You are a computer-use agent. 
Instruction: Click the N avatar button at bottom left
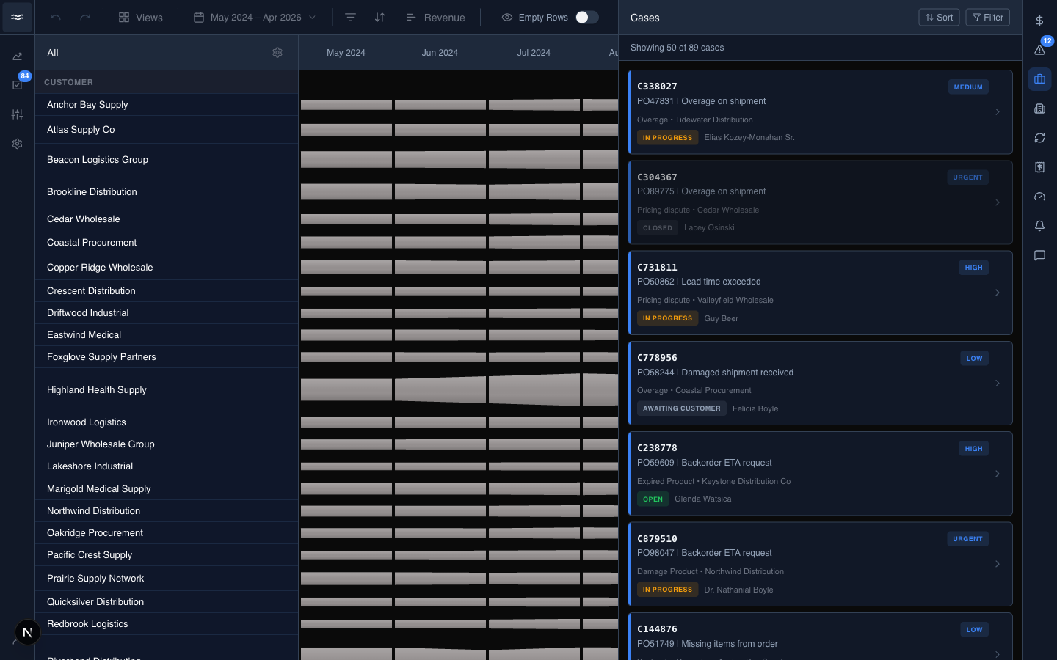pyautogui.click(x=27, y=632)
